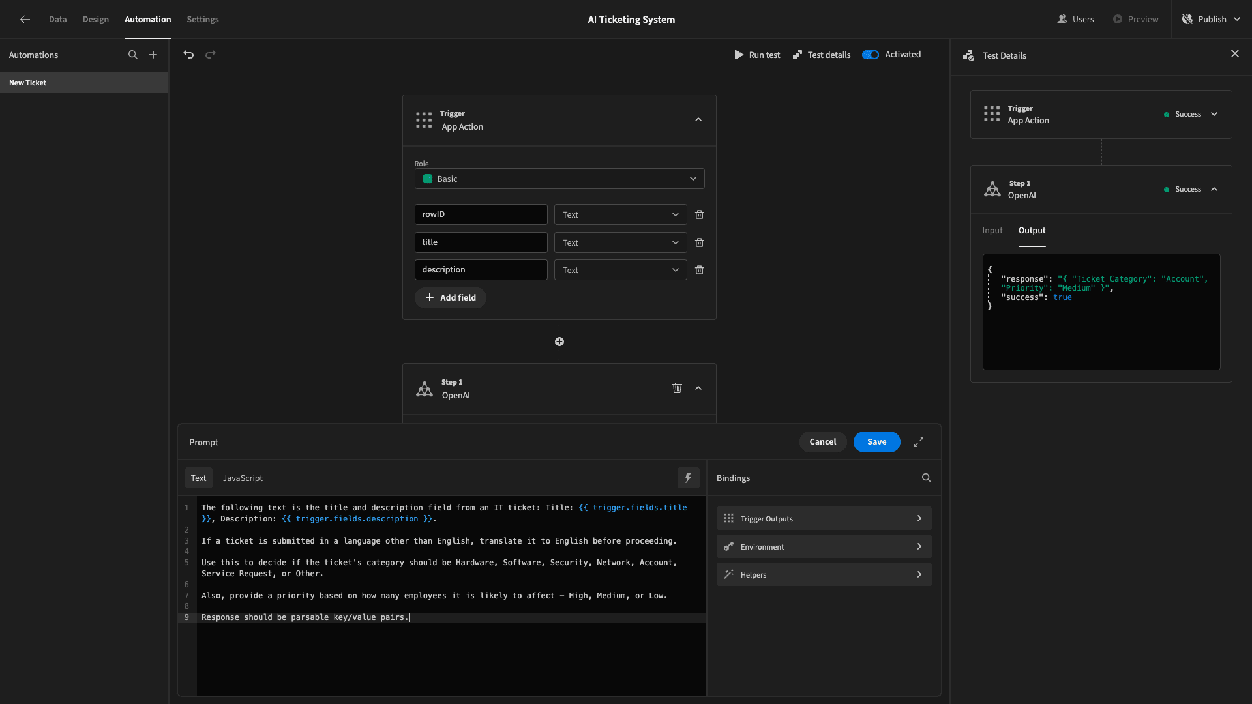Redo the automation change
Image resolution: width=1252 pixels, height=704 pixels.
click(211, 55)
